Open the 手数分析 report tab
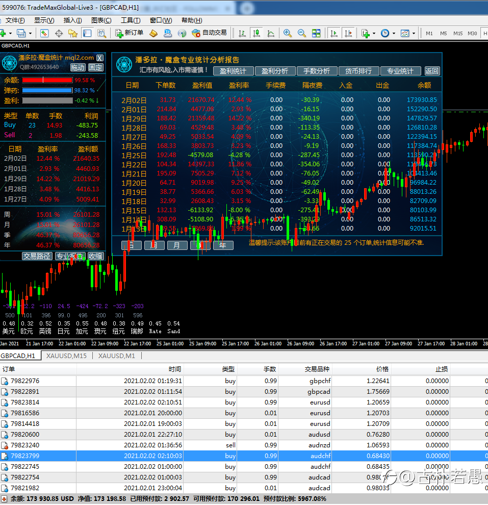The image size is (488, 505). [x=317, y=71]
